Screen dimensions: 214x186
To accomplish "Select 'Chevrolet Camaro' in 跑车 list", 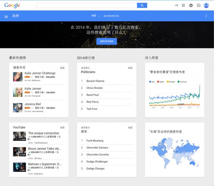I will click(97, 147).
